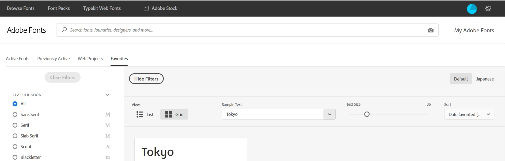The height and width of the screenshot is (161, 505).
Task: Go to Font Packs menu
Action: pos(59,8)
